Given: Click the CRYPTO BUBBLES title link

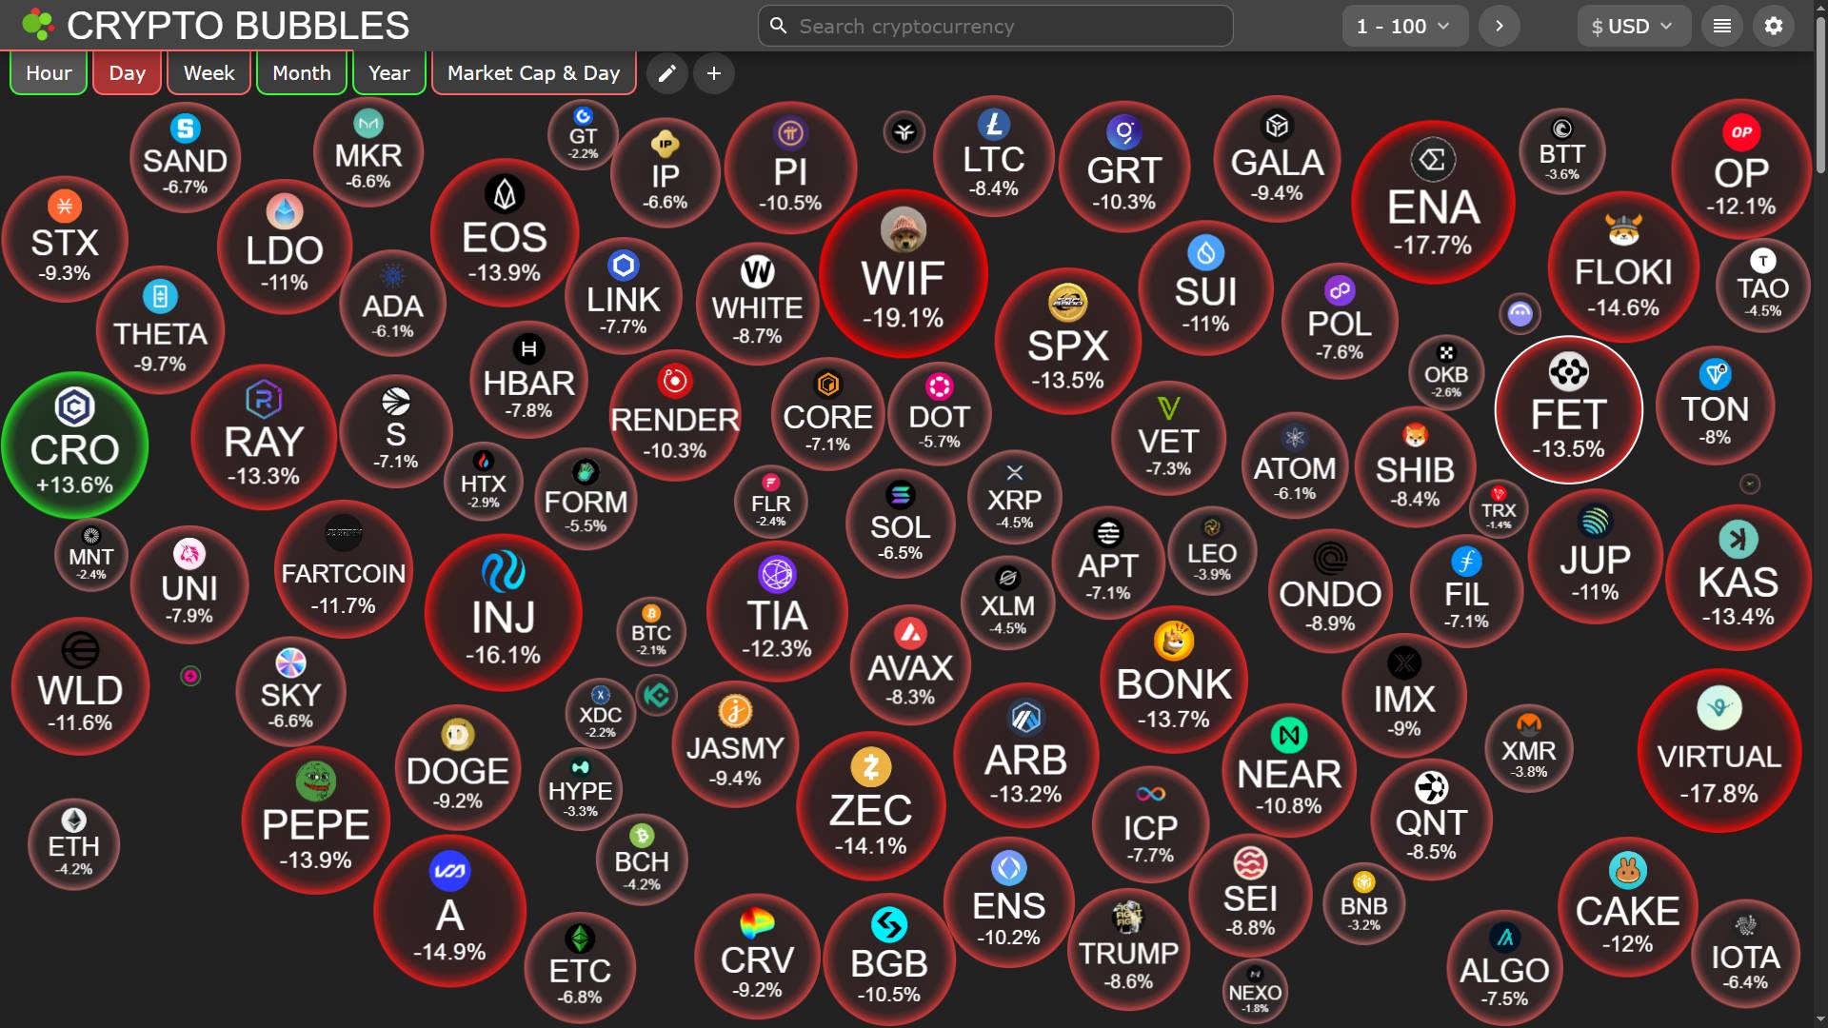Looking at the screenshot, I should (238, 26).
